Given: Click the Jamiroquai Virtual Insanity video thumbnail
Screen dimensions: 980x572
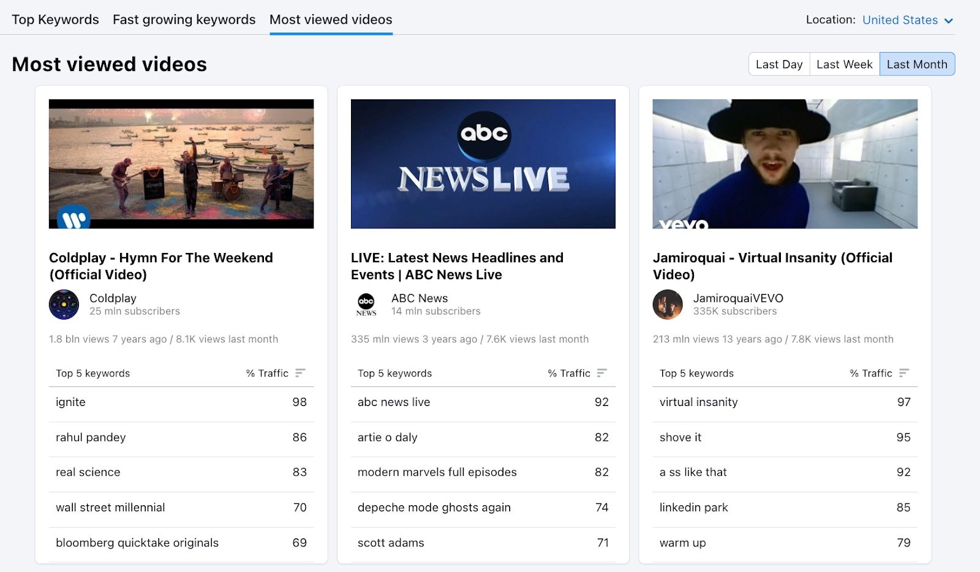Looking at the screenshot, I should click(x=785, y=164).
